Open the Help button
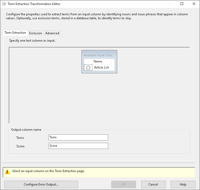The width and height of the screenshot is (200, 190). [x=183, y=184]
